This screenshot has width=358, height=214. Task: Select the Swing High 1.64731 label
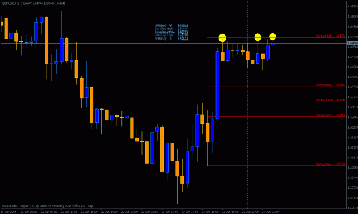pos(331,36)
